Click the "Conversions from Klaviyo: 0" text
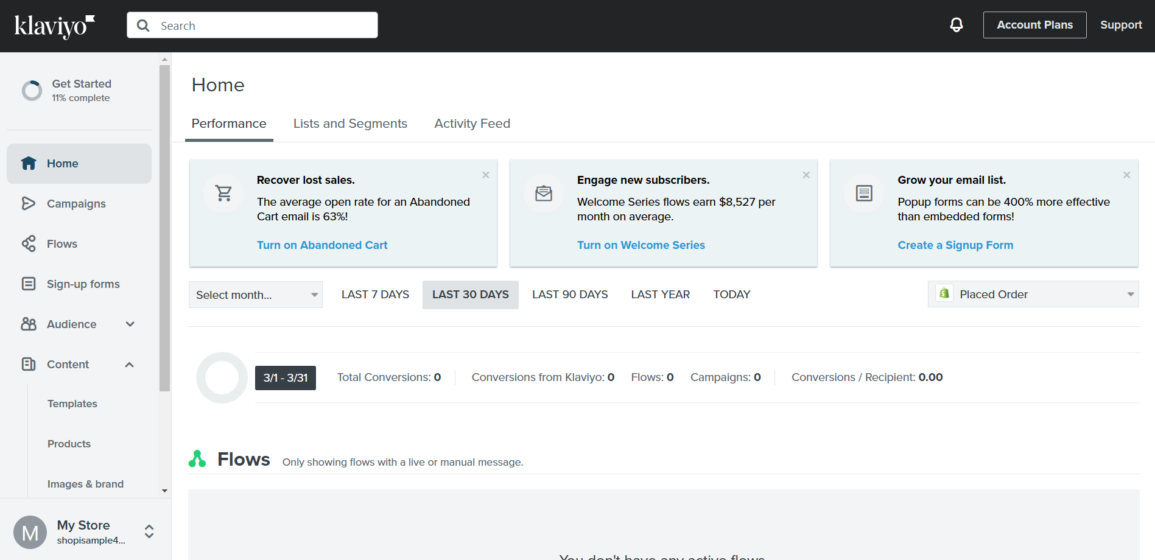Screen dimensions: 1155x560 pos(543,377)
